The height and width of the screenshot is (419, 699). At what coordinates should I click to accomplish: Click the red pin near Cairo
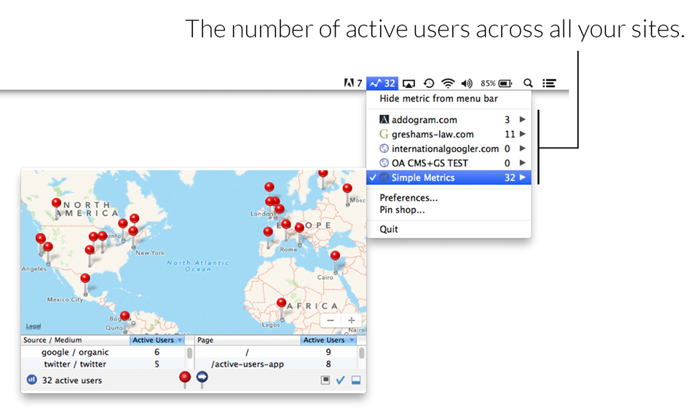click(335, 255)
